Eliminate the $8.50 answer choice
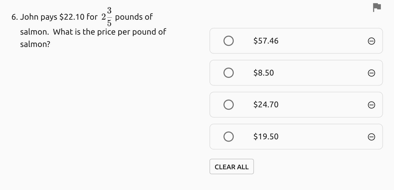 [x=371, y=73]
